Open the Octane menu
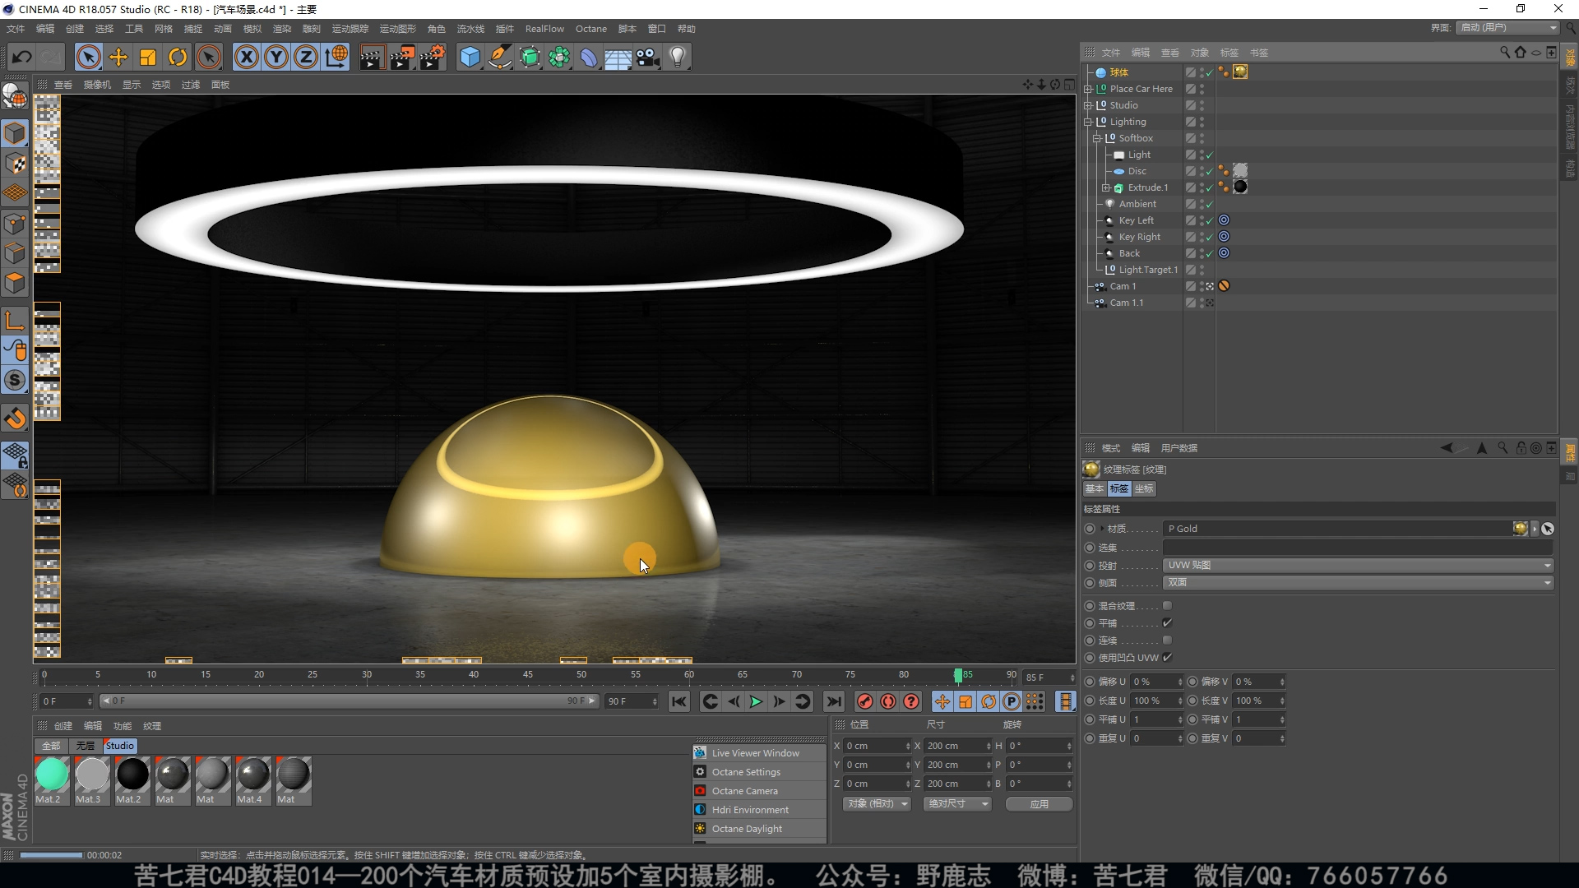The height and width of the screenshot is (888, 1579). tap(590, 29)
